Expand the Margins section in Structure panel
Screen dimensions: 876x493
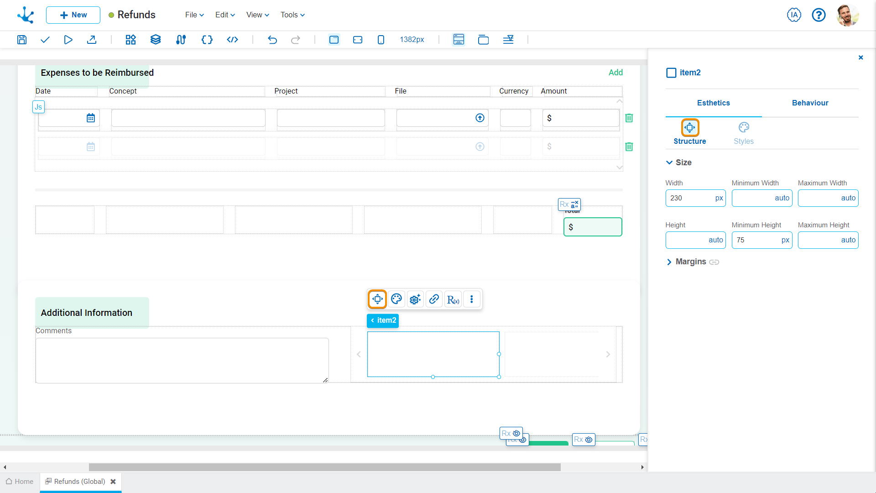(x=669, y=261)
